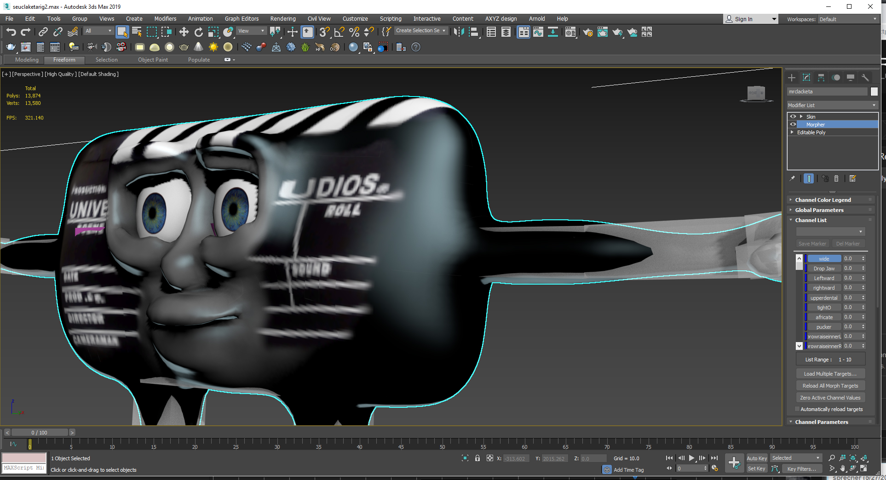This screenshot has width=886, height=480.
Task: Toggle Morpher modifier visibility eye
Action: pyautogui.click(x=793, y=125)
